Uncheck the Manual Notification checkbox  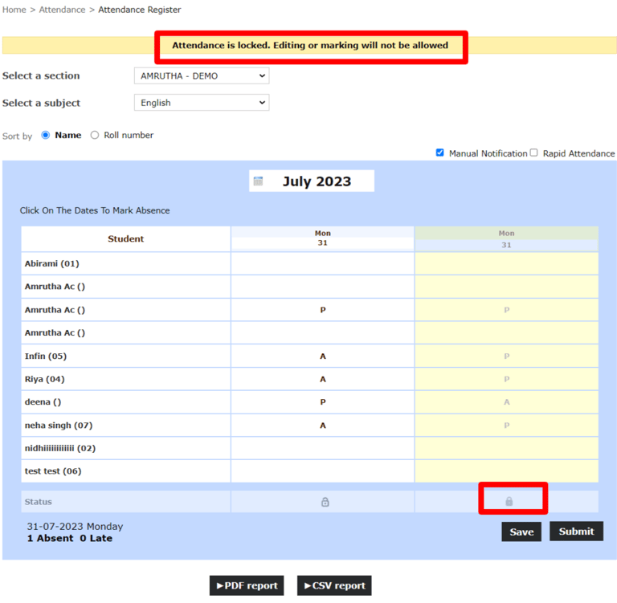click(x=440, y=153)
